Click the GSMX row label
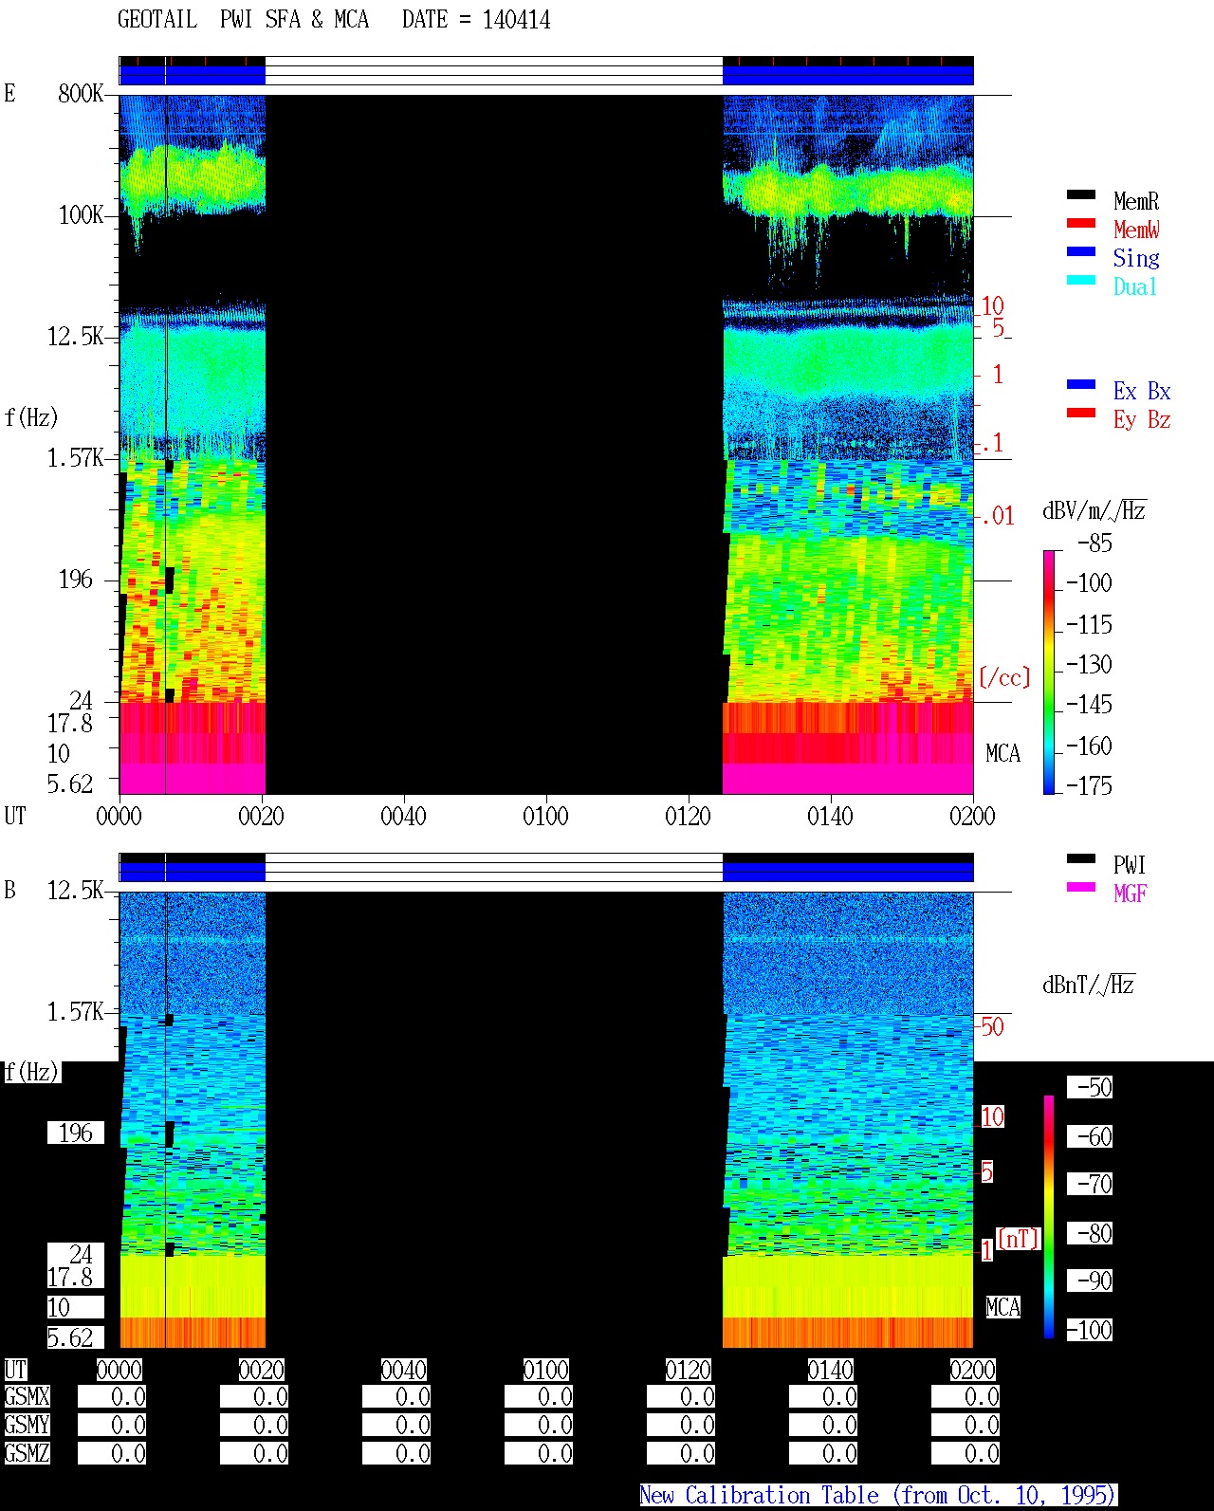Viewport: 1214px width, 1511px height. [27, 1397]
